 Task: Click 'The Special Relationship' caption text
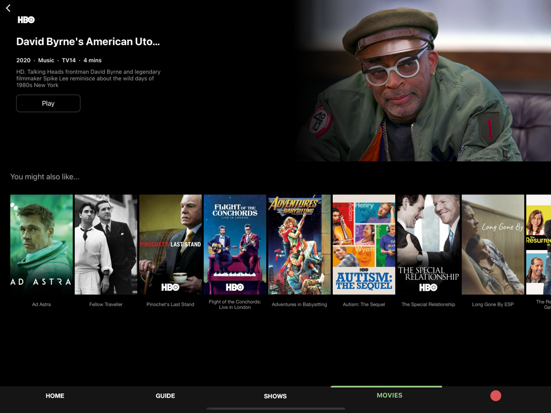pyautogui.click(x=428, y=305)
